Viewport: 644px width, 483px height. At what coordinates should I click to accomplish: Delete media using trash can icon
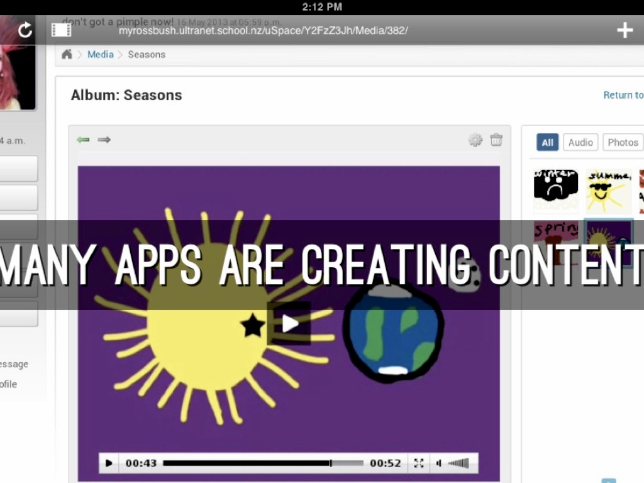pyautogui.click(x=496, y=140)
